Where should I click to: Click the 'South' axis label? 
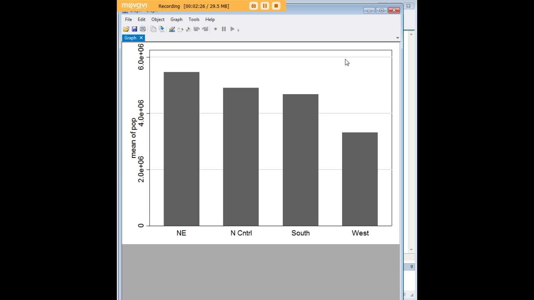[300, 233]
